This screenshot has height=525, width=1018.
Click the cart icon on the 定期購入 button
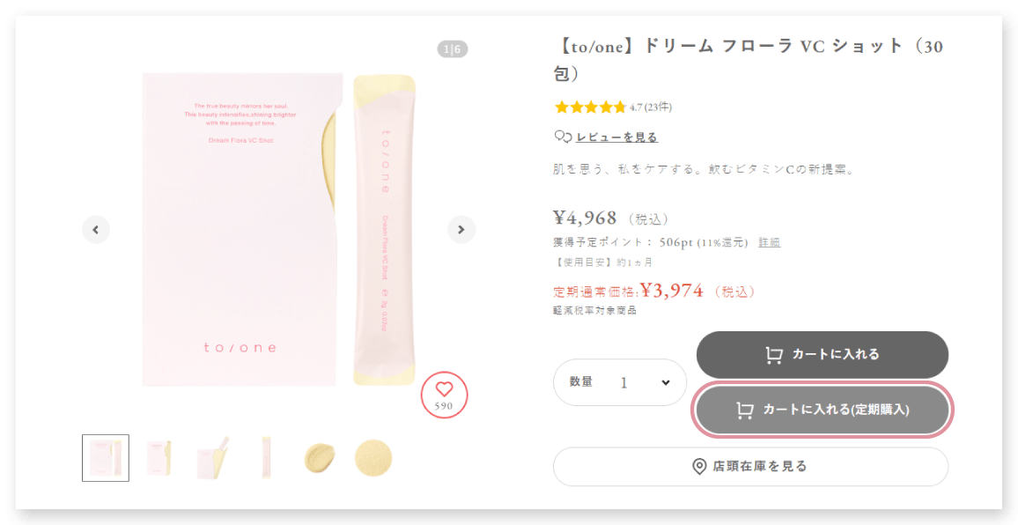coord(745,410)
